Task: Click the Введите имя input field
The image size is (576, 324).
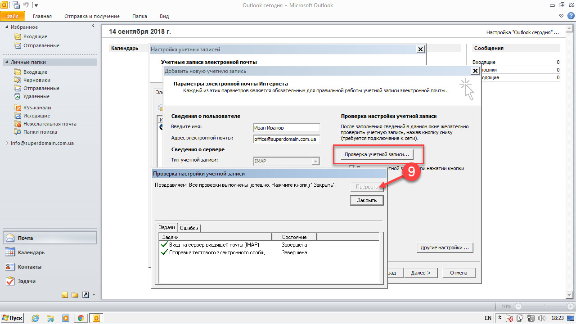Action: (x=286, y=127)
